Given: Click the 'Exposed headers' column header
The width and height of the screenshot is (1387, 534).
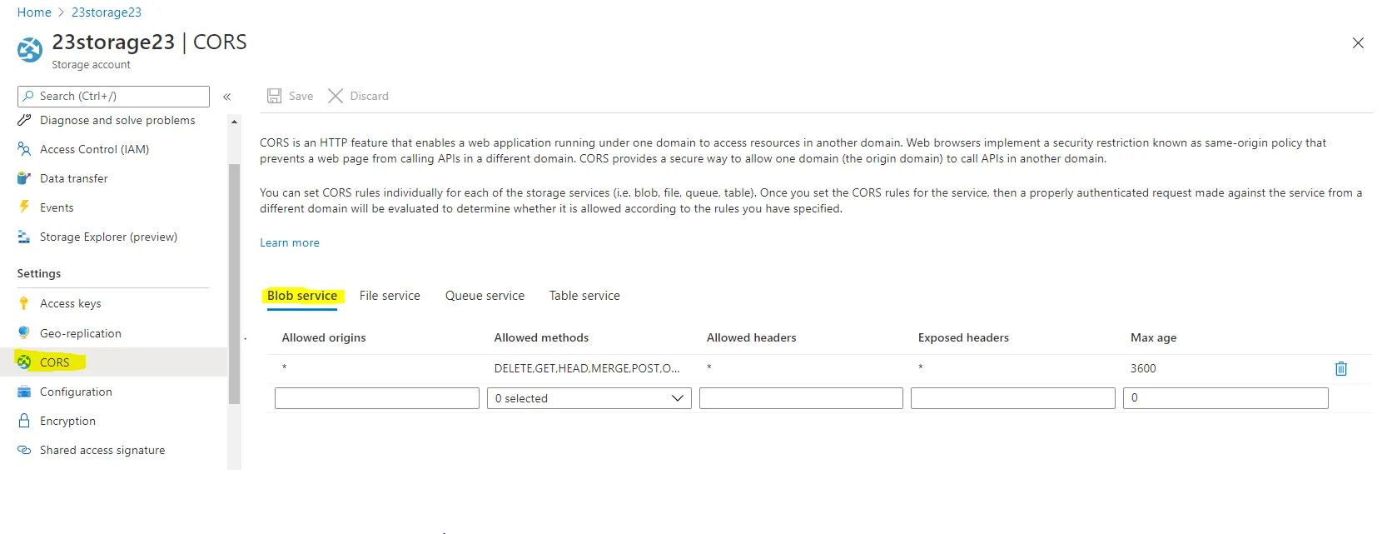Looking at the screenshot, I should 963,337.
